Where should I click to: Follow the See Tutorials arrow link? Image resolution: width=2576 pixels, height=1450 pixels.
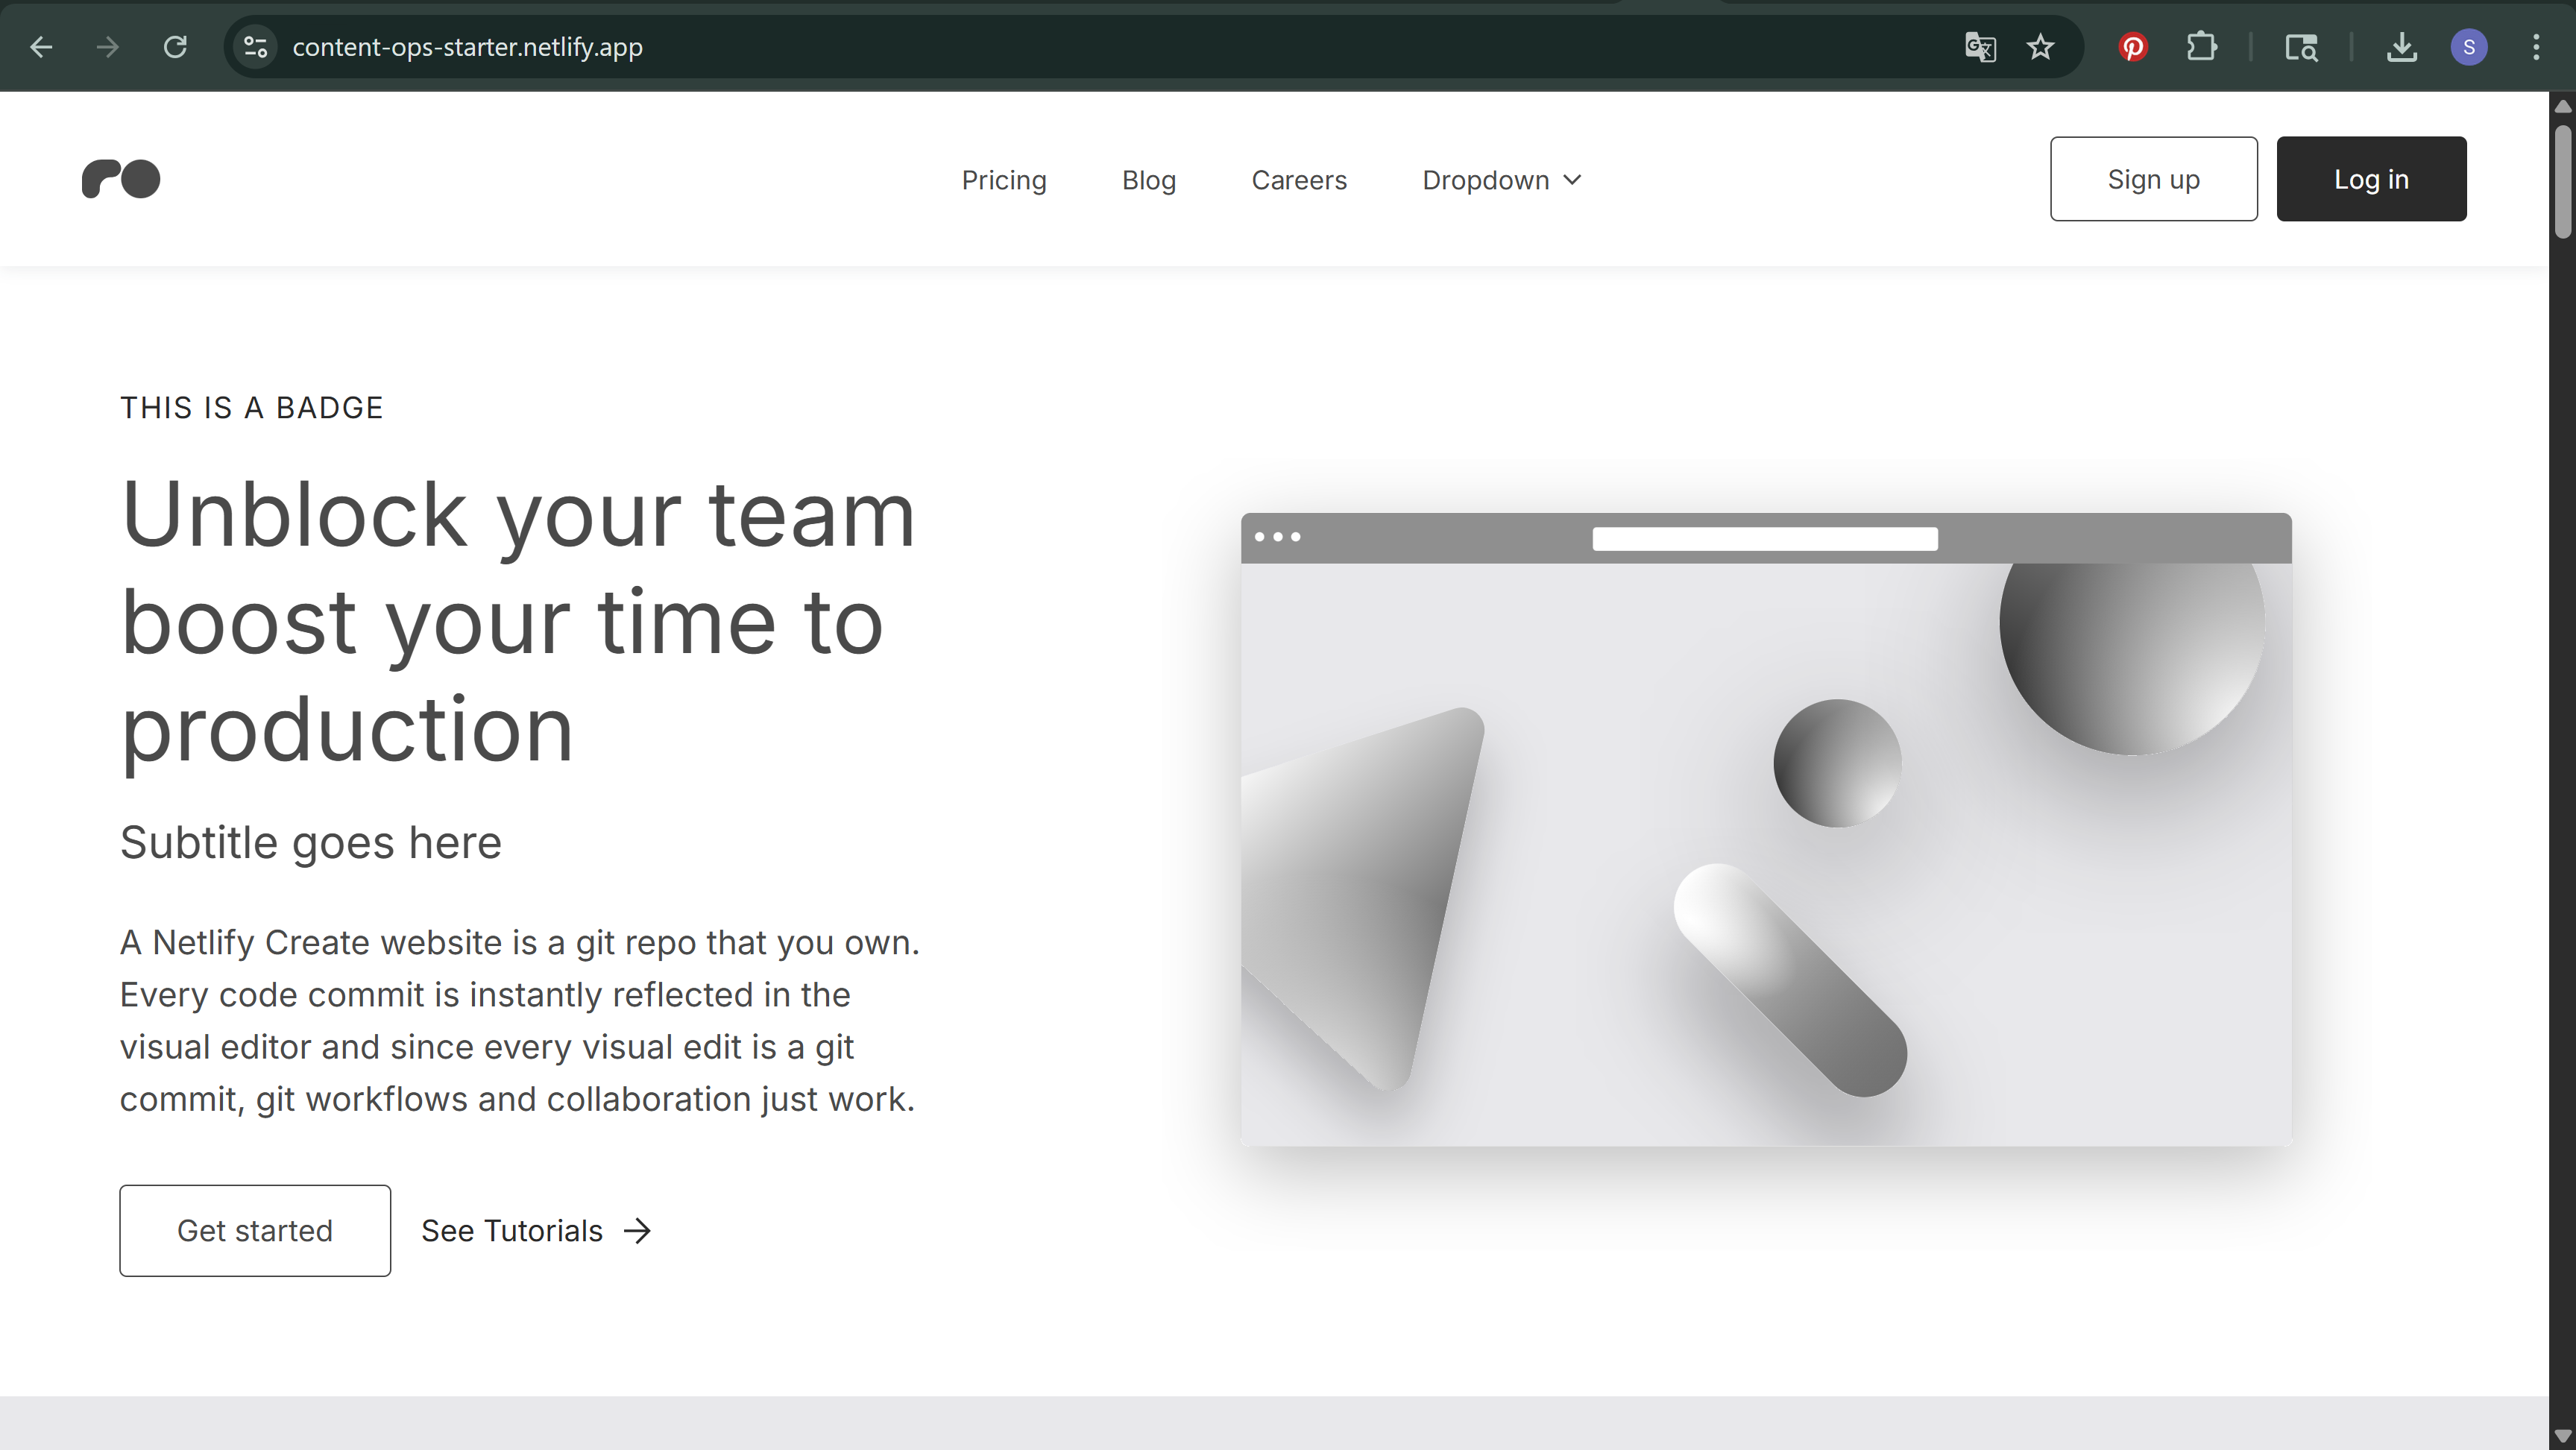pyautogui.click(x=536, y=1230)
